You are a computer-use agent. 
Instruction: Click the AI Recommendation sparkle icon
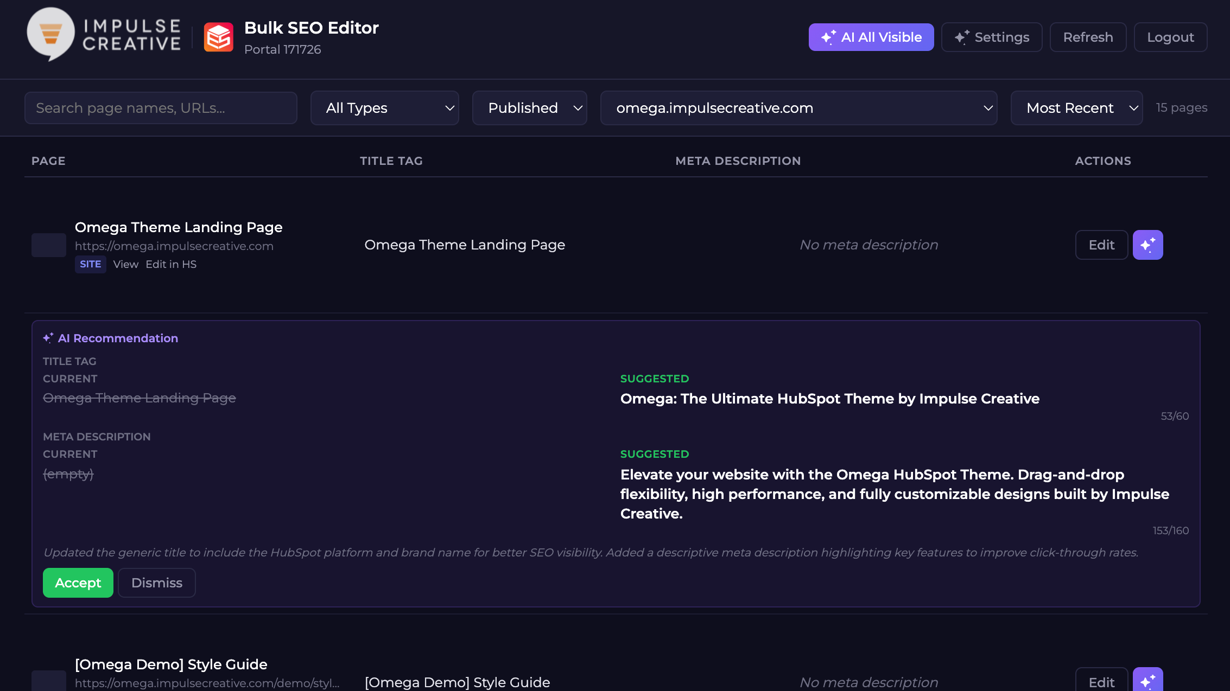tap(48, 338)
